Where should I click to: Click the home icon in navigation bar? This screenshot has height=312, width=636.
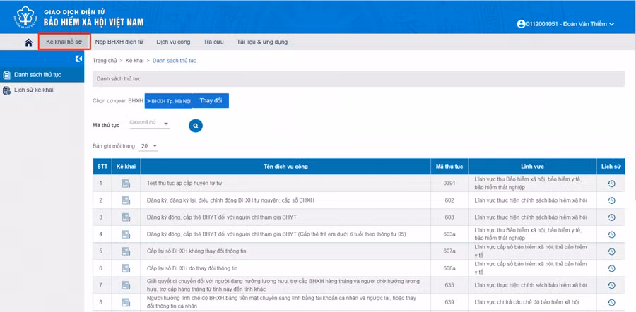pos(28,42)
